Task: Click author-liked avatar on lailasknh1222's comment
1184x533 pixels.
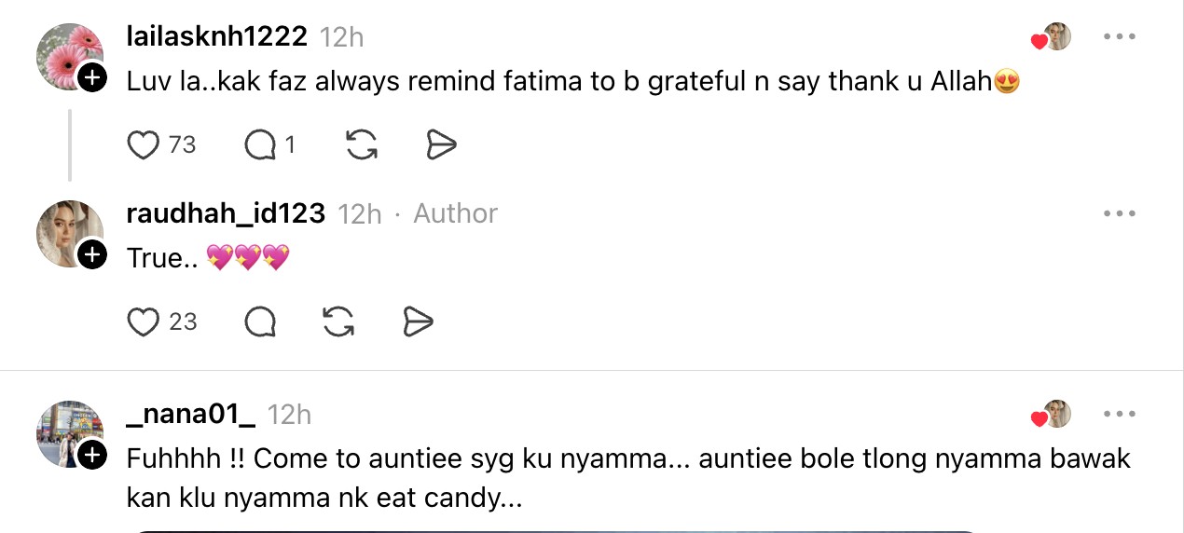Action: point(1056,37)
